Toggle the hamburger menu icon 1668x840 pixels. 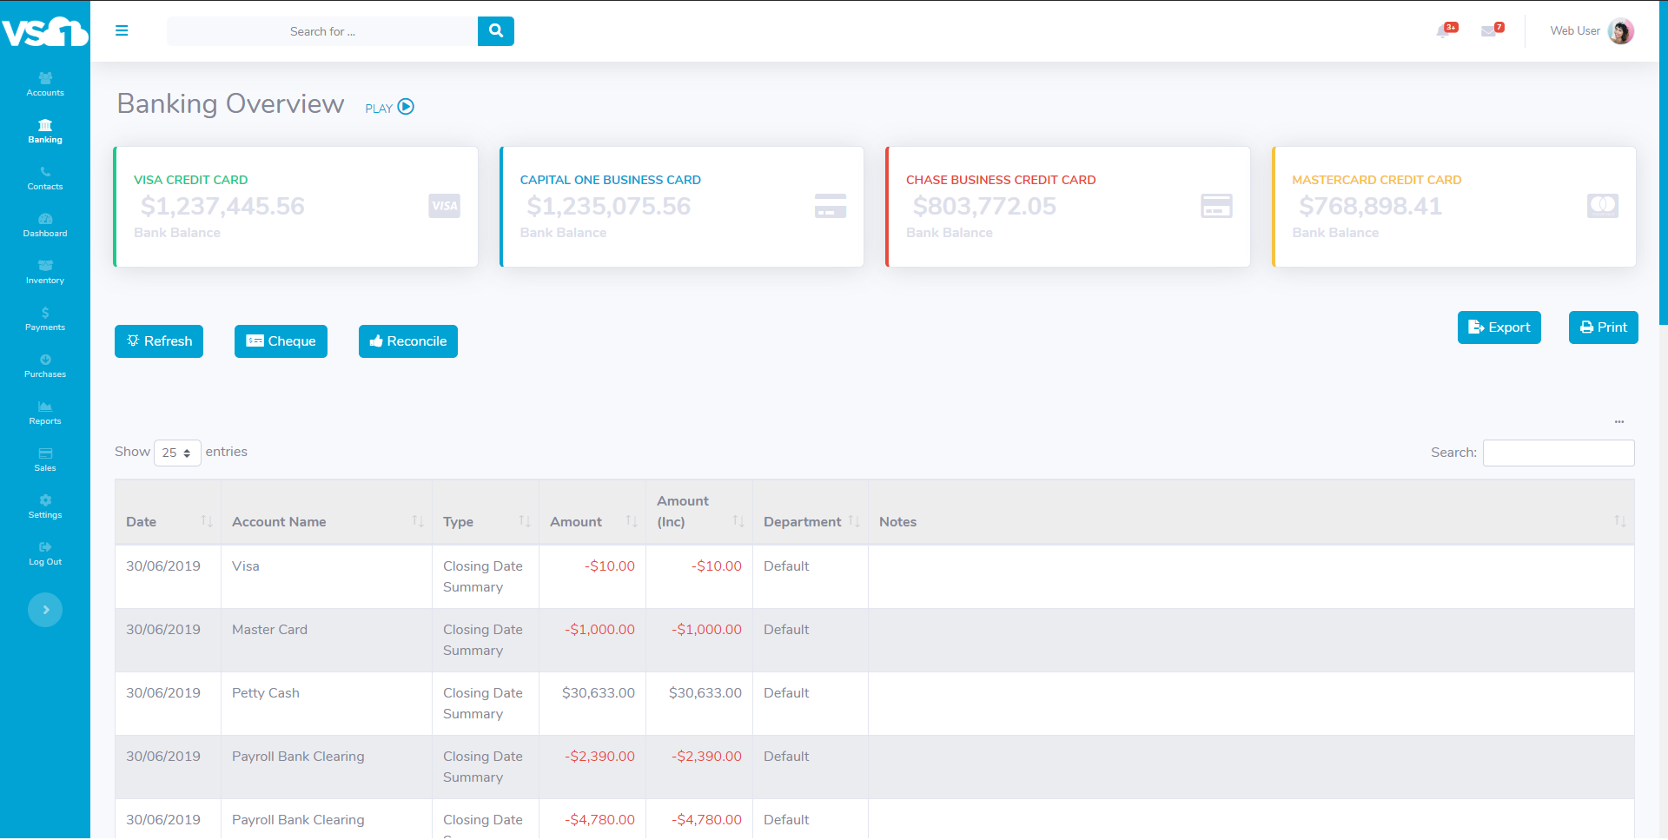[122, 30]
